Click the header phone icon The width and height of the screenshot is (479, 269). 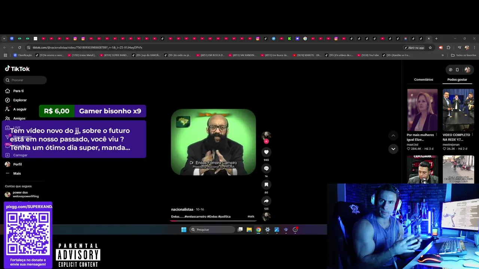pos(457,69)
